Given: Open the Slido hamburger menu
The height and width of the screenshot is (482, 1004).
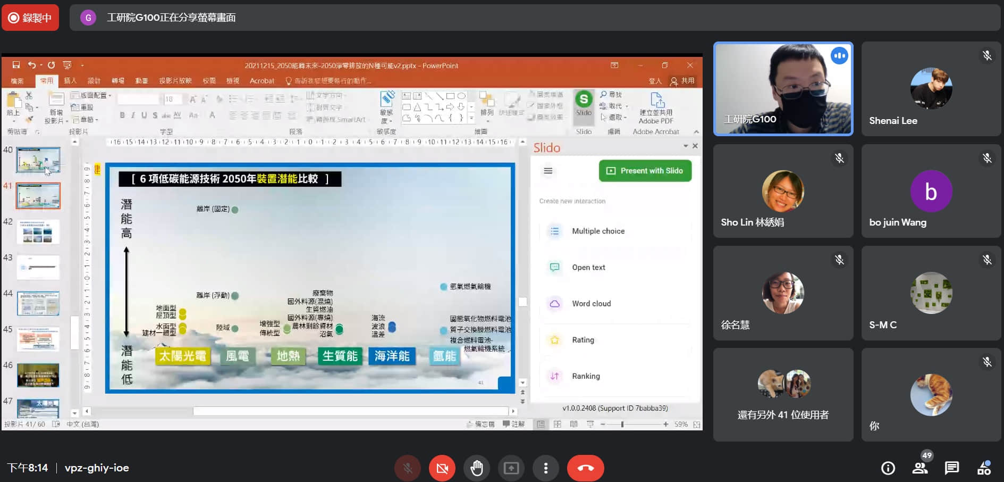Looking at the screenshot, I should pos(548,171).
